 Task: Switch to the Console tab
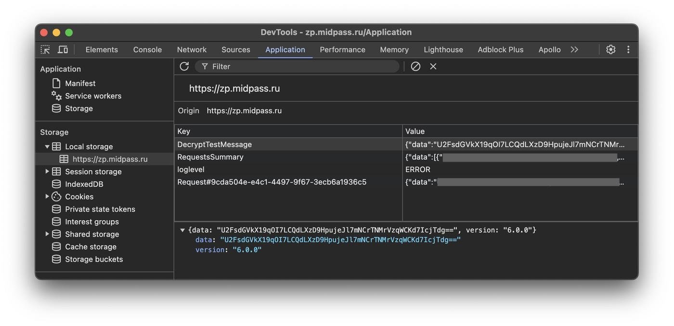(x=147, y=50)
